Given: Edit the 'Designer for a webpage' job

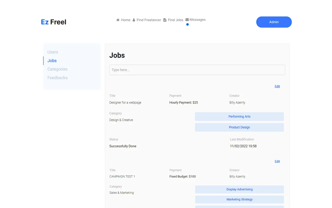Looking at the screenshot, I should coord(277,86).
